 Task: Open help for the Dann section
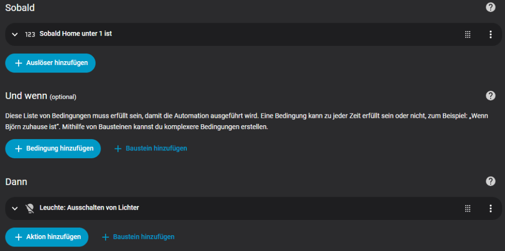click(x=490, y=181)
